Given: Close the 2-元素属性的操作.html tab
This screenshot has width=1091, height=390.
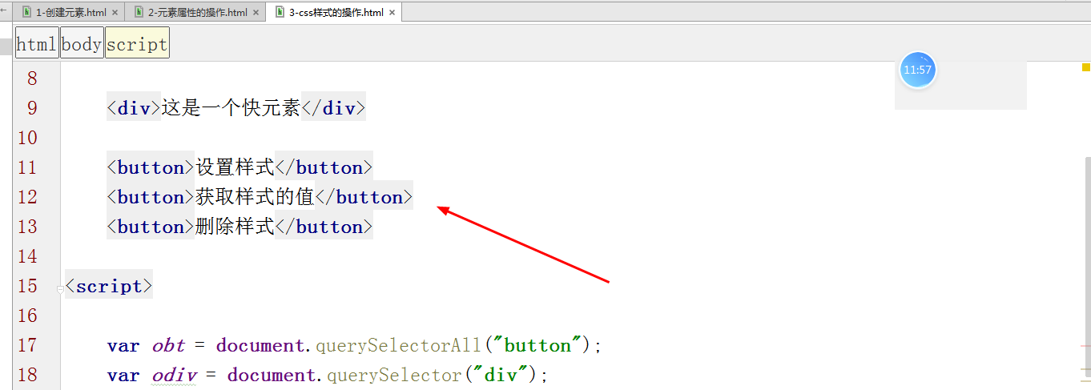Looking at the screenshot, I should pyautogui.click(x=256, y=13).
